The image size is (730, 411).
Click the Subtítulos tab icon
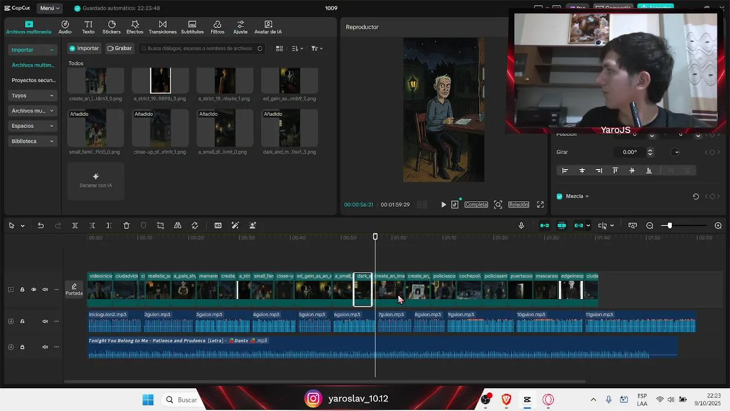pyautogui.click(x=192, y=25)
